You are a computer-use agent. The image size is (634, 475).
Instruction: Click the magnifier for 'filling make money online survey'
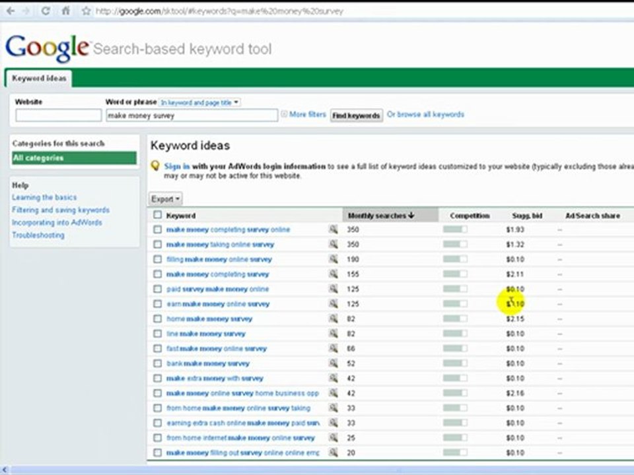click(x=333, y=259)
